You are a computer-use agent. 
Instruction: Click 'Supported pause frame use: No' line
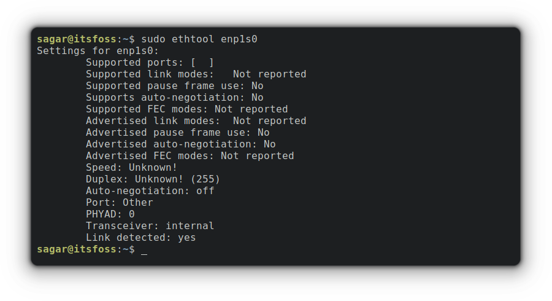point(174,86)
